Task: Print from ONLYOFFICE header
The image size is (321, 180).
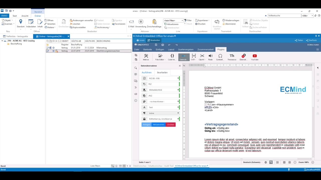Action: (x=163, y=45)
